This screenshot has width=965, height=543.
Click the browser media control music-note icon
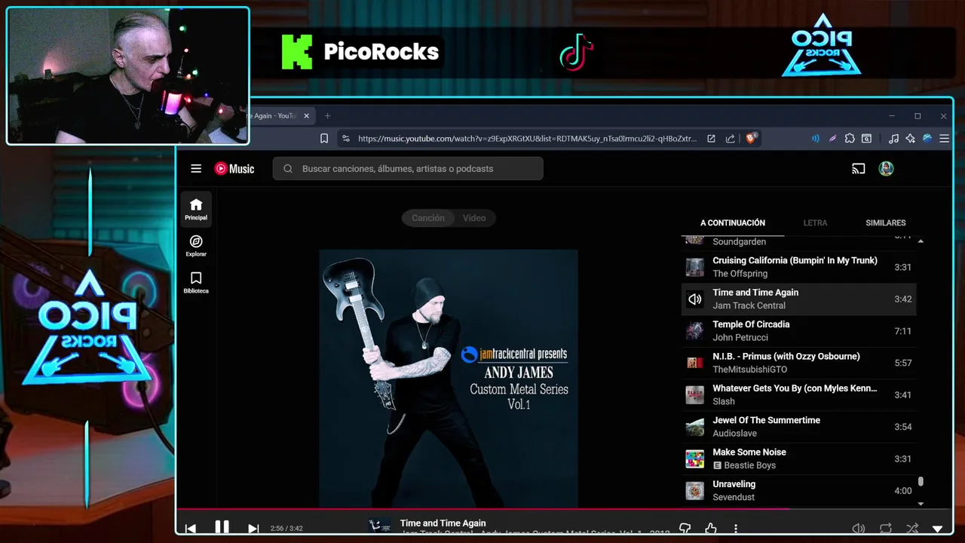pyautogui.click(x=893, y=139)
